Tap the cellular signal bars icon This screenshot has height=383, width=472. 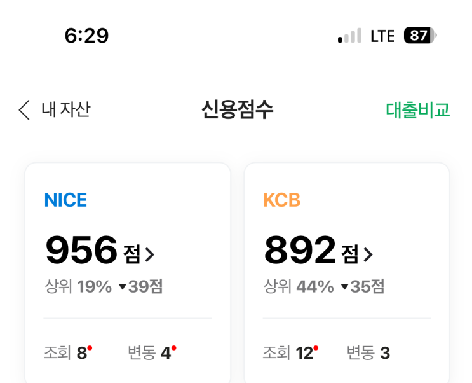(349, 36)
